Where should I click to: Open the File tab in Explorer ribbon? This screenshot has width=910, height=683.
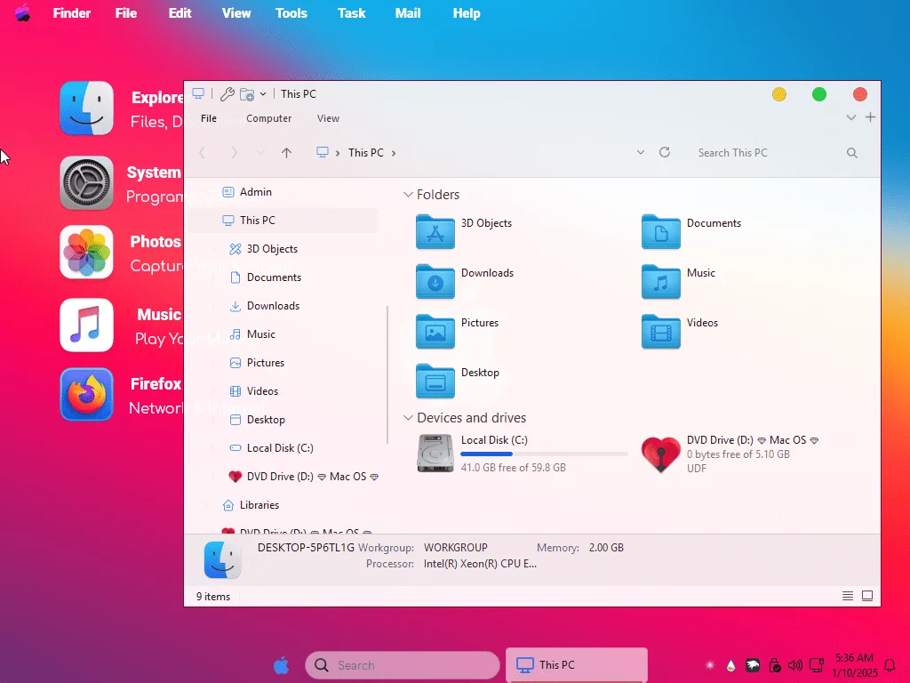pos(208,118)
